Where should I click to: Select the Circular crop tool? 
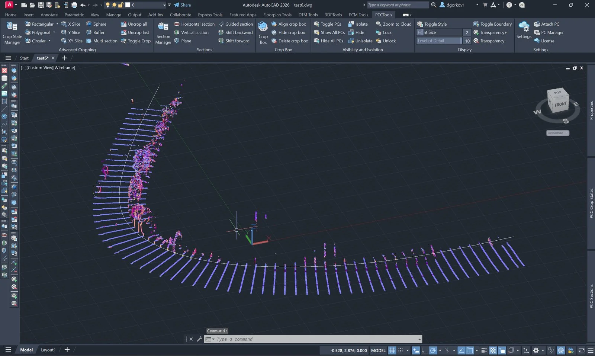tap(35, 41)
